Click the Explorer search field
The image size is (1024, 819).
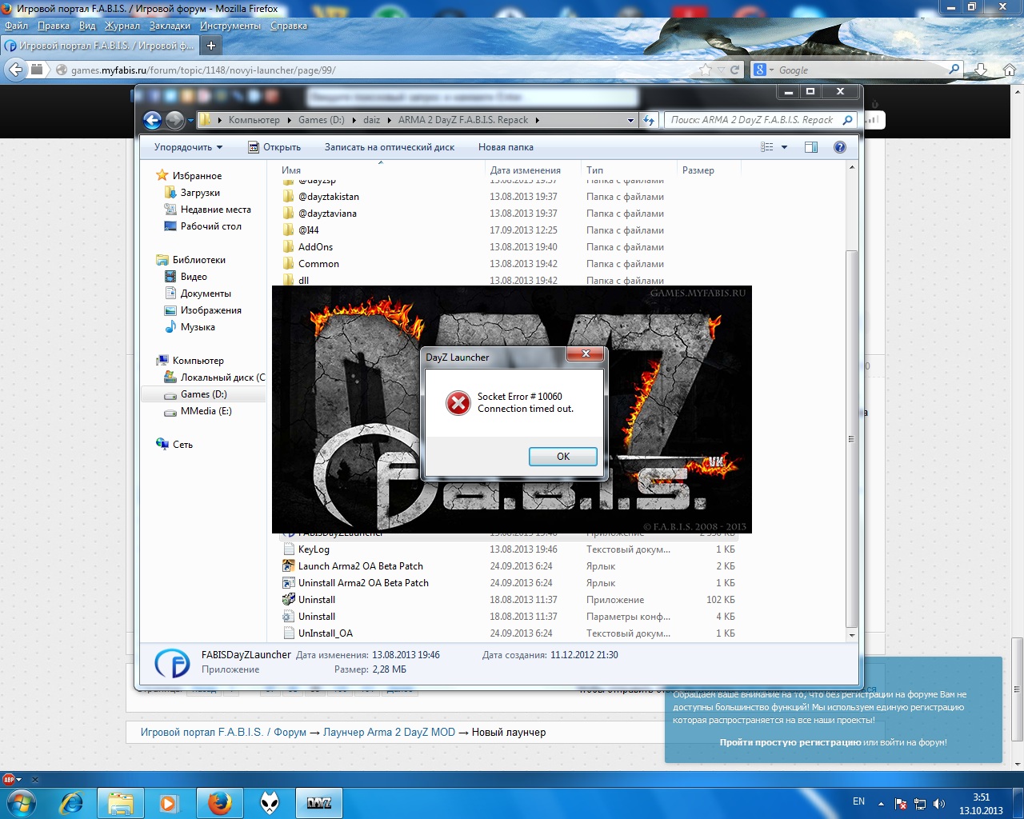(760, 120)
